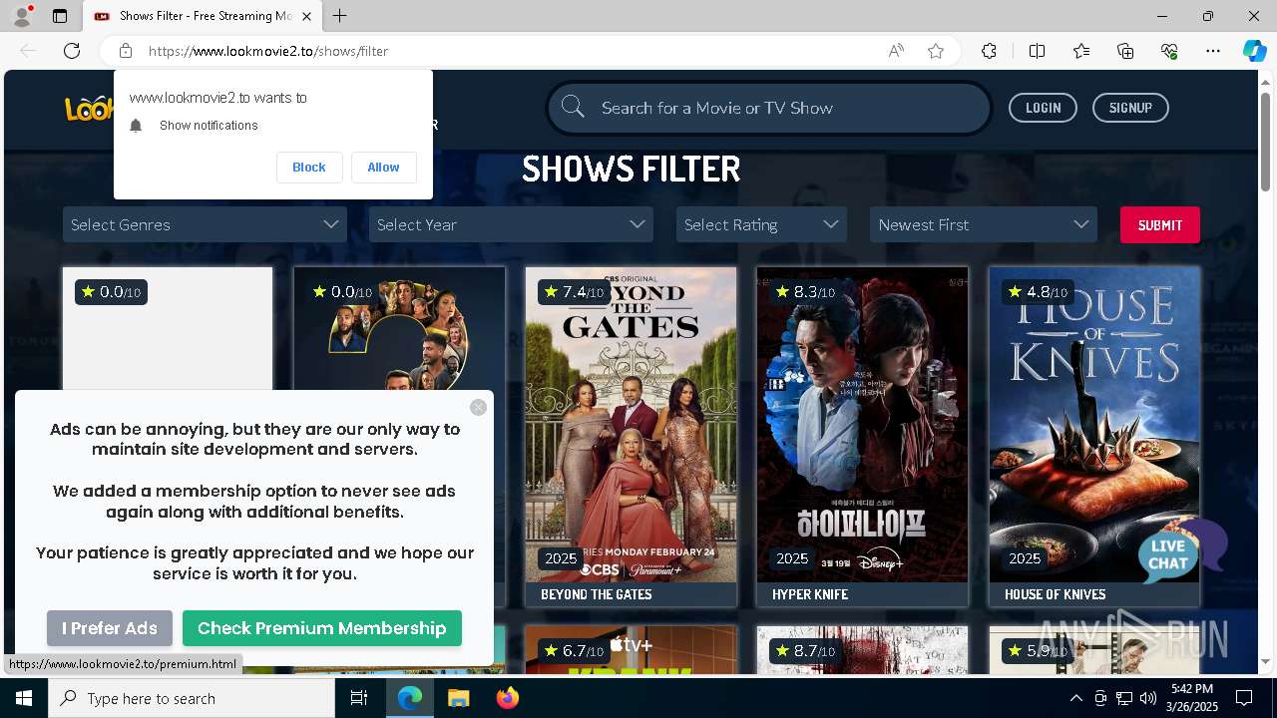Screen dimensions: 1277x718
Task: Click the address bar URL
Action: pyautogui.click(x=268, y=51)
